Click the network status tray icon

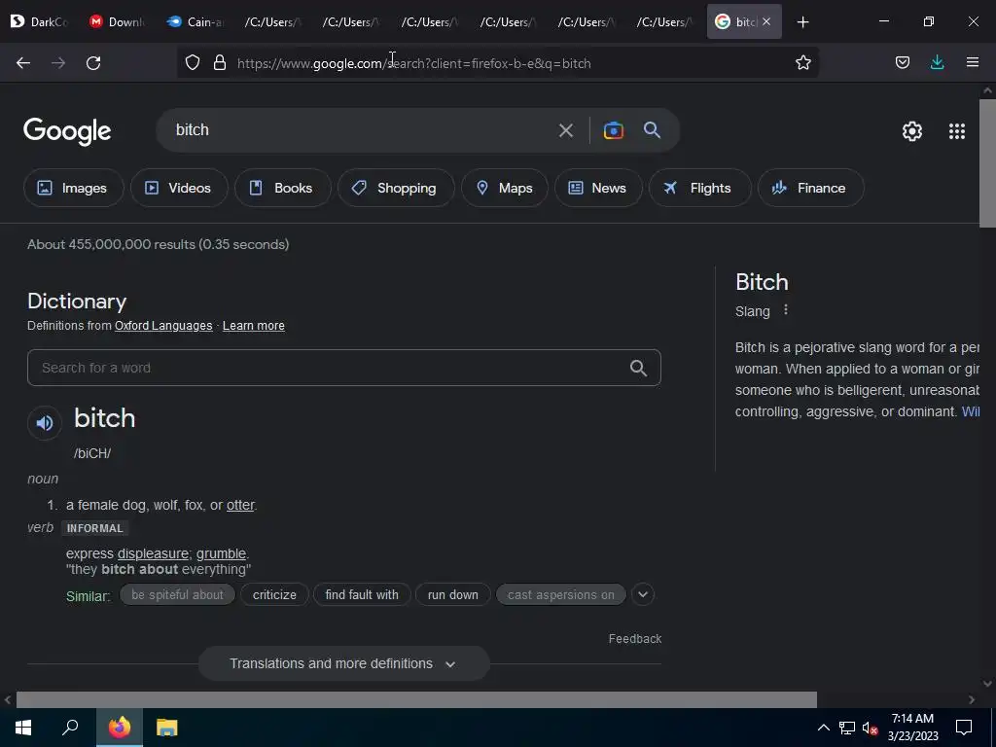point(847,728)
